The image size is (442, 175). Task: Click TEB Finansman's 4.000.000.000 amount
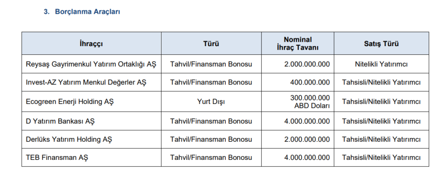[x=307, y=158]
